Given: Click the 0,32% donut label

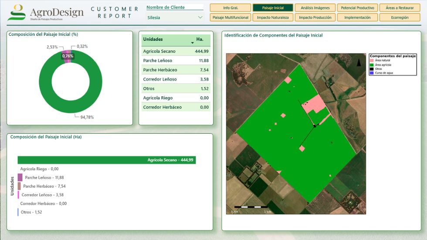Looking at the screenshot, I should [x=82, y=46].
